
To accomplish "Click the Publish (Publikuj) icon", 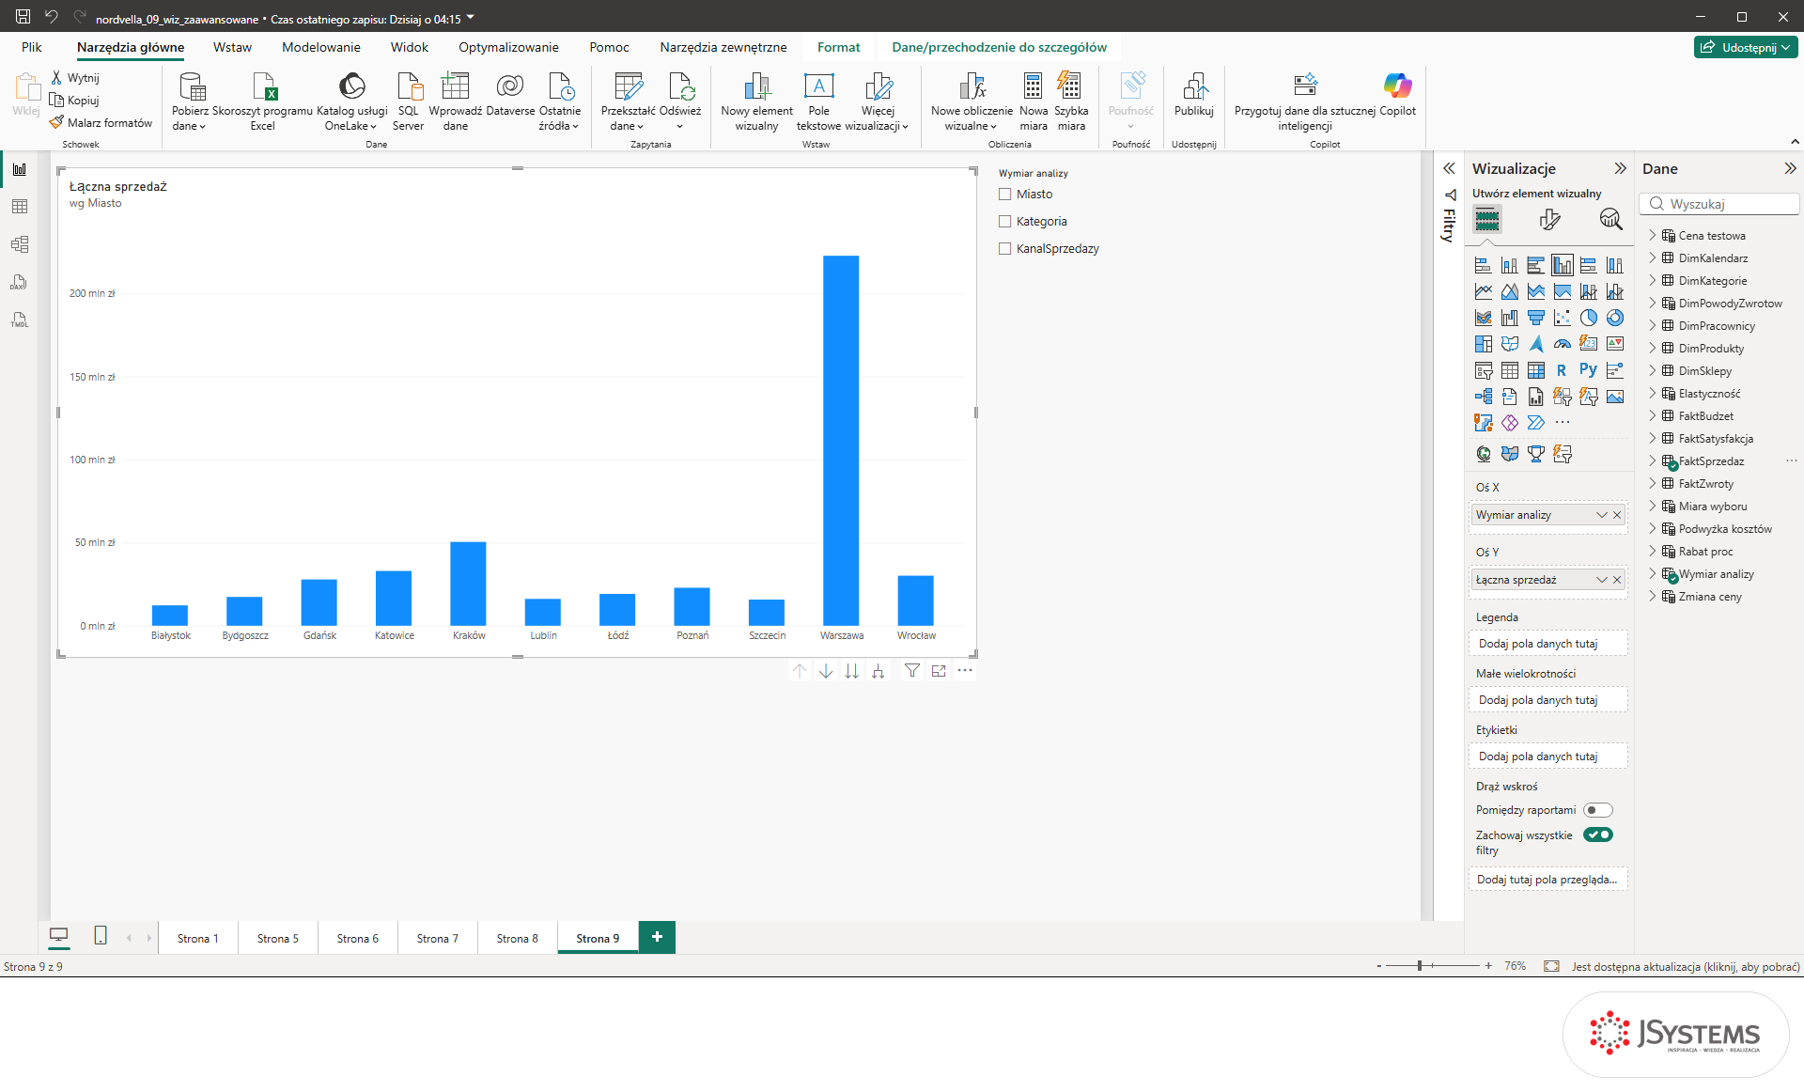I will [1194, 86].
